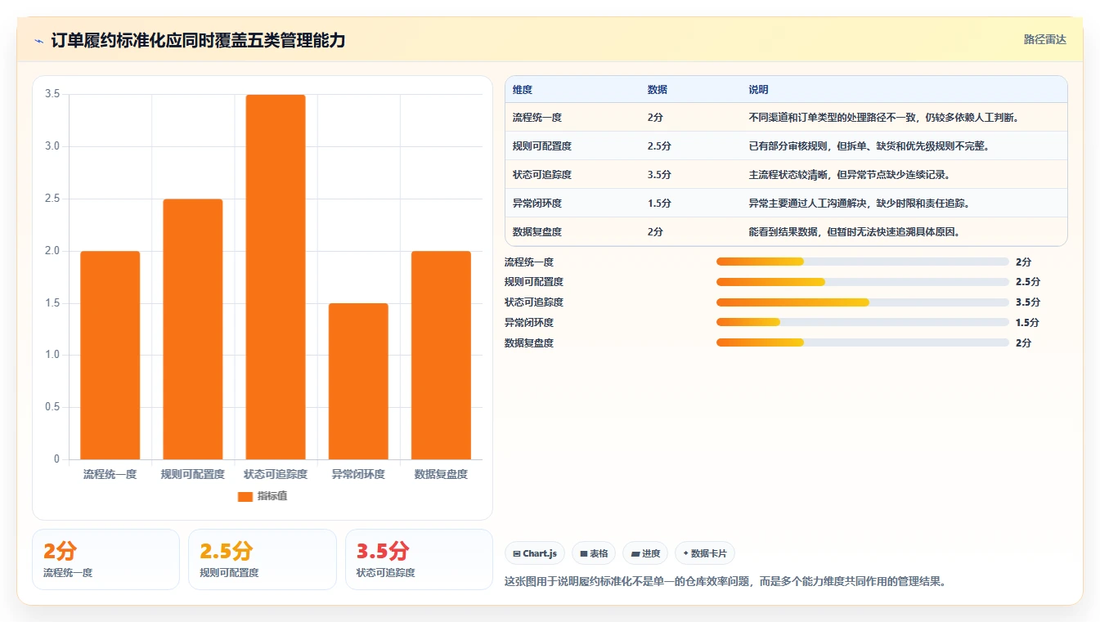1100x622 pixels.
Task: Click the 异常闭环度 chart bar
Action: pyautogui.click(x=358, y=381)
